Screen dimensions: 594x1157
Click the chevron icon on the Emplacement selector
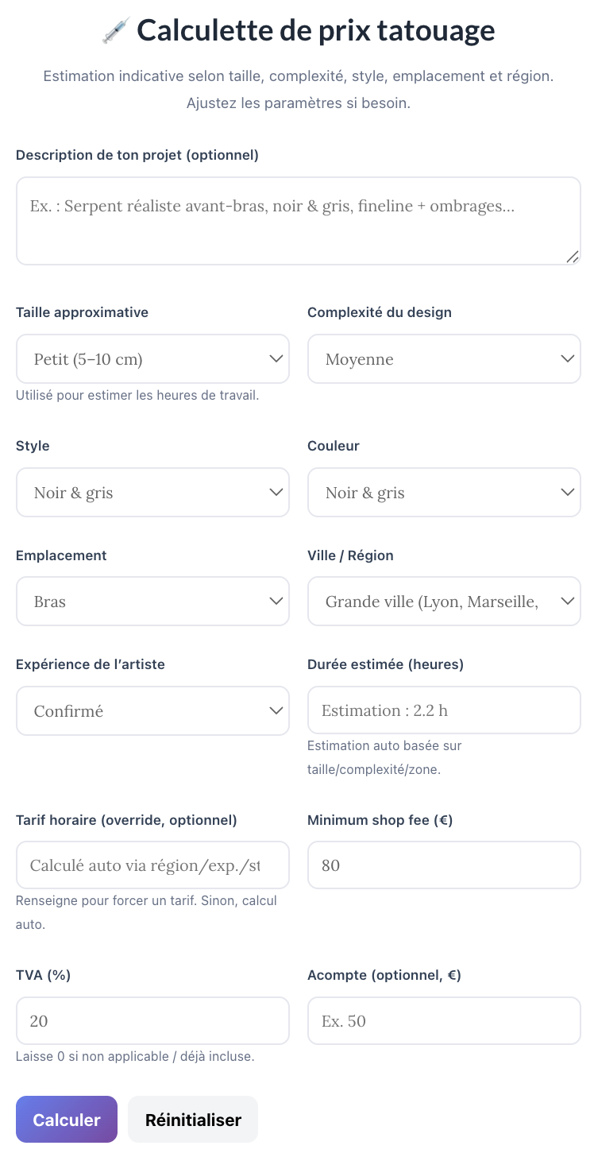point(276,602)
